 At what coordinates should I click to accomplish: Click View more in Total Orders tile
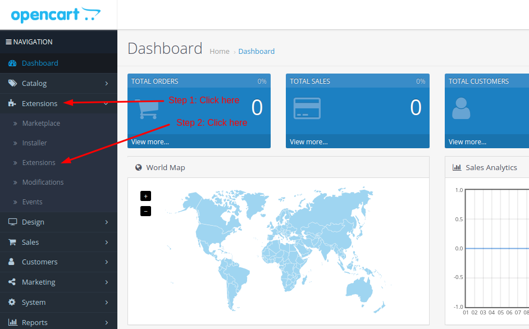coord(150,141)
